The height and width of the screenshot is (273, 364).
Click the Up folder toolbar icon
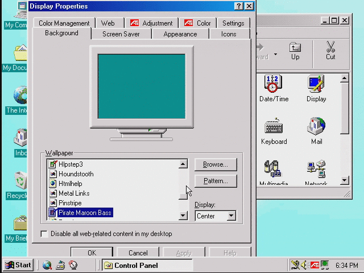[x=295, y=51]
